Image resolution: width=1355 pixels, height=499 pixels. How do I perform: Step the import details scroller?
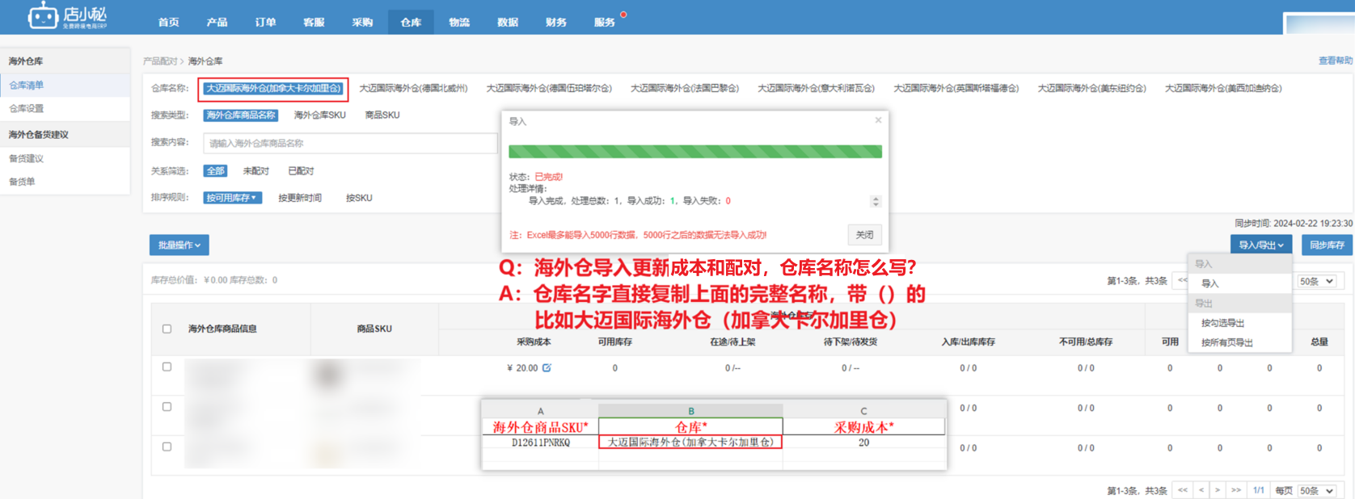pos(876,201)
